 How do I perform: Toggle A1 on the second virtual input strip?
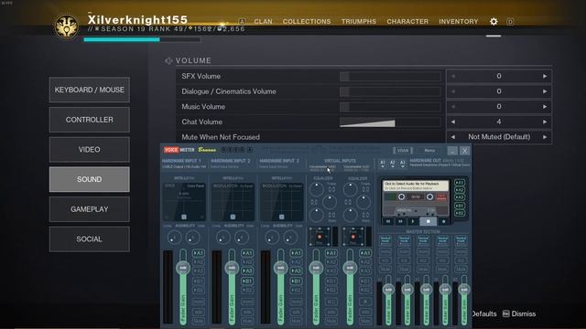coord(365,253)
